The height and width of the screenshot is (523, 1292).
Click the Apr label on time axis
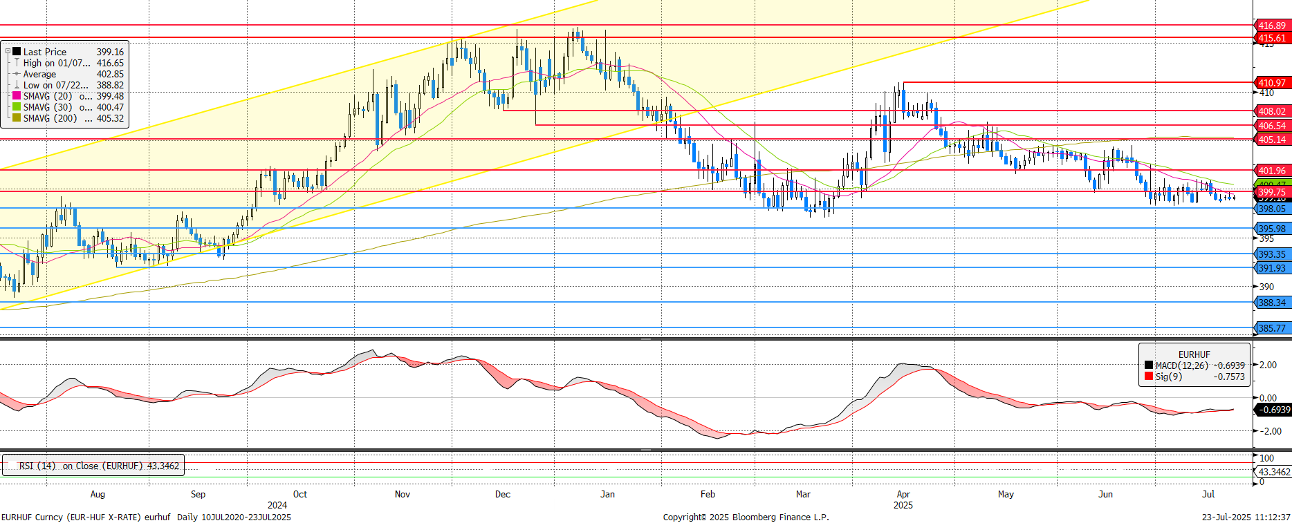pyautogui.click(x=903, y=494)
